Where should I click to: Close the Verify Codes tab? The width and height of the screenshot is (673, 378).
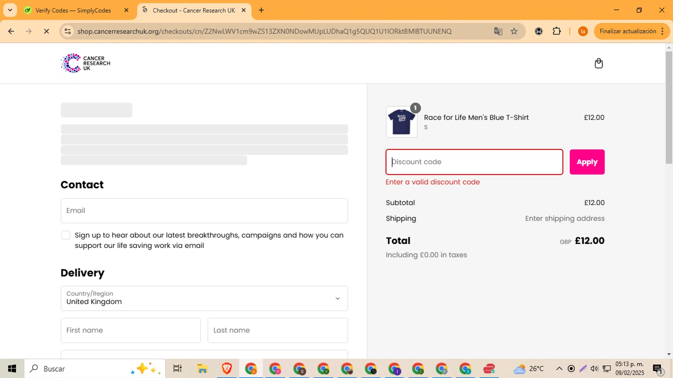(126, 10)
